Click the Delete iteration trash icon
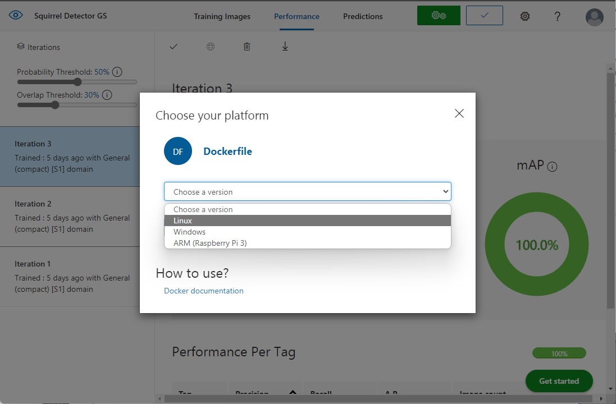This screenshot has width=616, height=404. (247, 47)
